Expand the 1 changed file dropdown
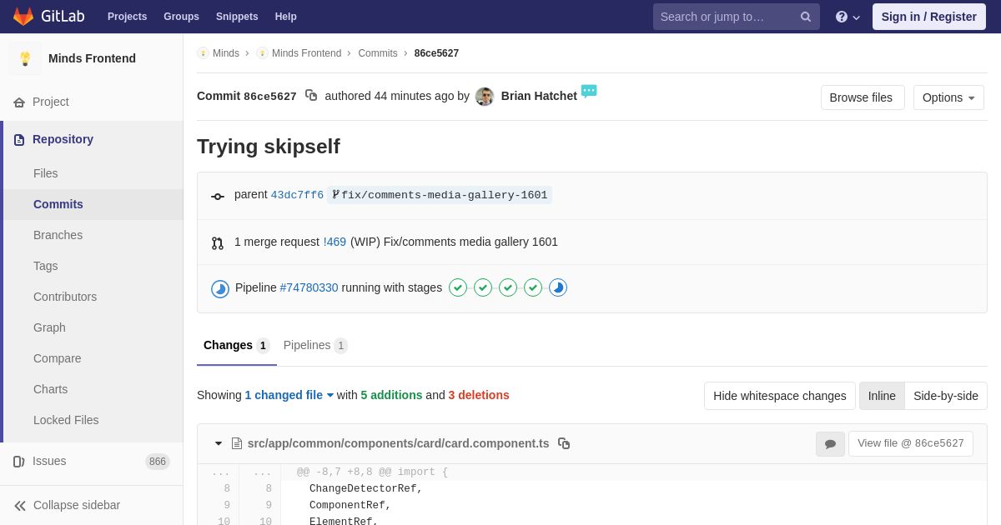1001x525 pixels. pos(289,395)
